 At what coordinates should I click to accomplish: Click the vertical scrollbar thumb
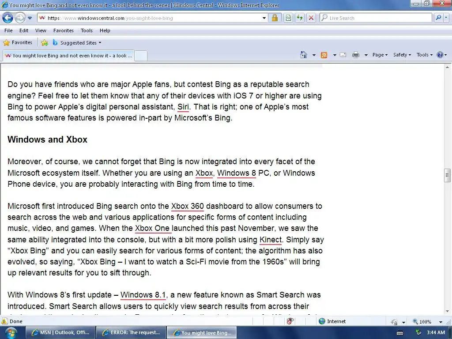pyautogui.click(x=447, y=175)
